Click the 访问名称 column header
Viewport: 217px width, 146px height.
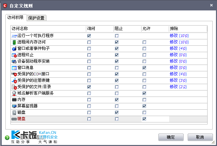click(48, 29)
